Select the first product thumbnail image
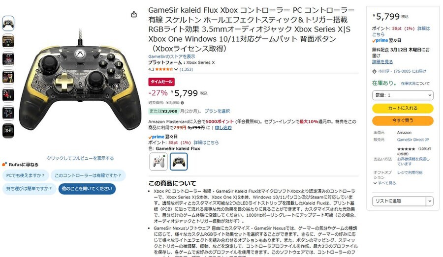The width and height of the screenshot is (443, 257). pos(8,24)
